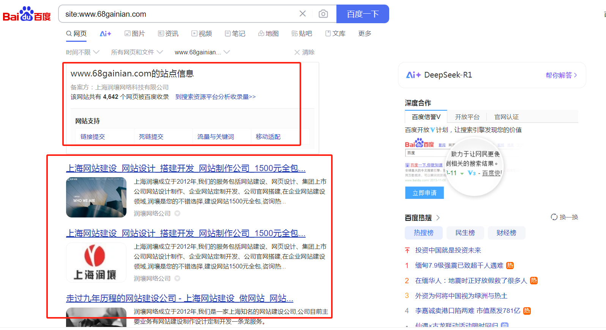Switch to 文库 tab
This screenshot has height=330, width=606.
point(335,33)
